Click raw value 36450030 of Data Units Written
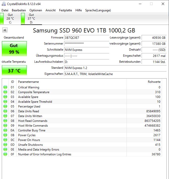 pyautogui.click(x=153, y=116)
